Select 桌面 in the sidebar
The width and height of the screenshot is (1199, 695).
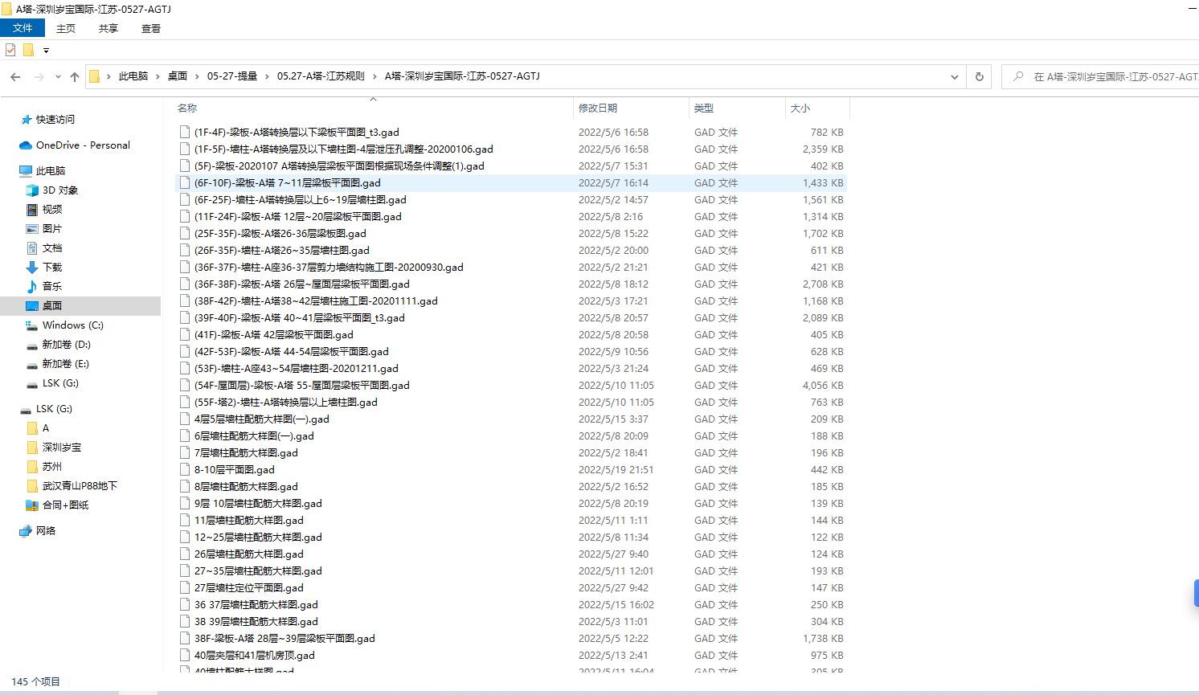pyautogui.click(x=80, y=305)
